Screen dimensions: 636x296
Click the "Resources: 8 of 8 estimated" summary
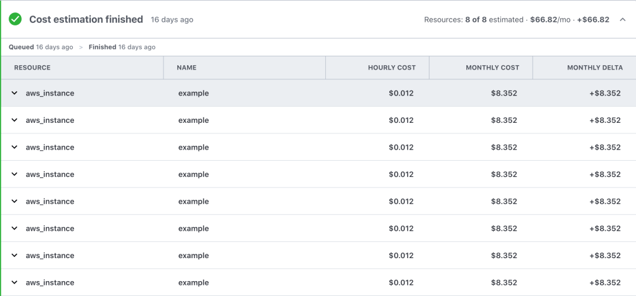tap(474, 20)
